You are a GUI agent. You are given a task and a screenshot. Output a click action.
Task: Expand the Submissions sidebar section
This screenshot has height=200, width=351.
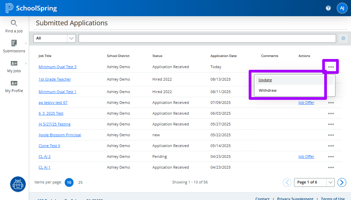pyautogui.click(x=25, y=43)
